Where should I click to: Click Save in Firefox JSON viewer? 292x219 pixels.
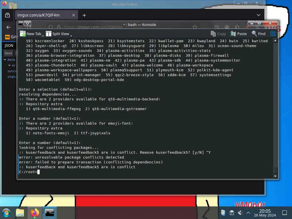8,53
